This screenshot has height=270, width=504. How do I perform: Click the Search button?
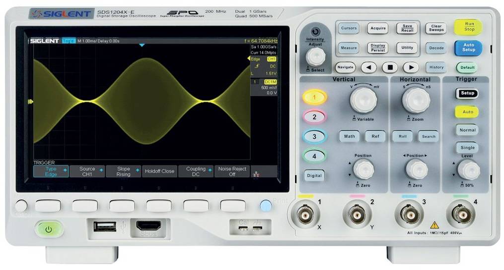[x=429, y=136]
